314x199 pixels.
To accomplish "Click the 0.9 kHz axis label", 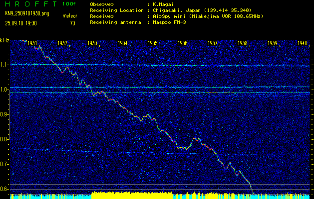I will [x=4, y=114].
